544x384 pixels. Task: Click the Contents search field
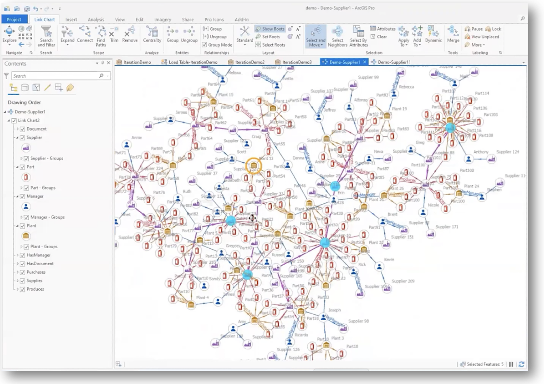[x=61, y=76]
